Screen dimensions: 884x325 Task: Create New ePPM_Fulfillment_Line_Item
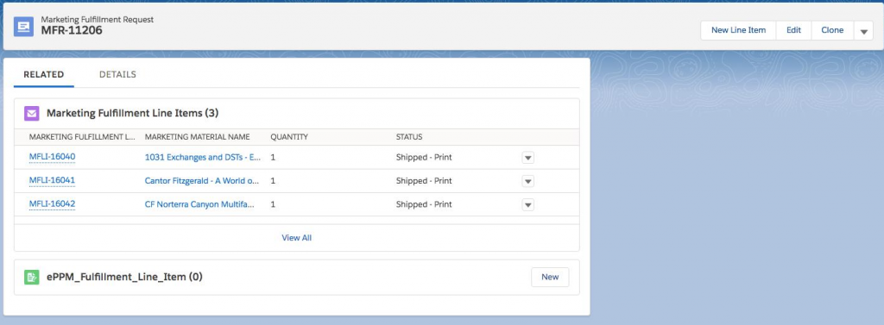pyautogui.click(x=550, y=277)
